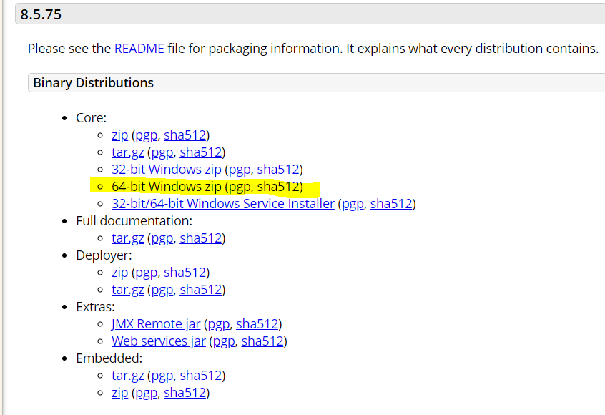Screen dimensions: 605x415
Task: Download the Embedded zip
Action: point(119,393)
